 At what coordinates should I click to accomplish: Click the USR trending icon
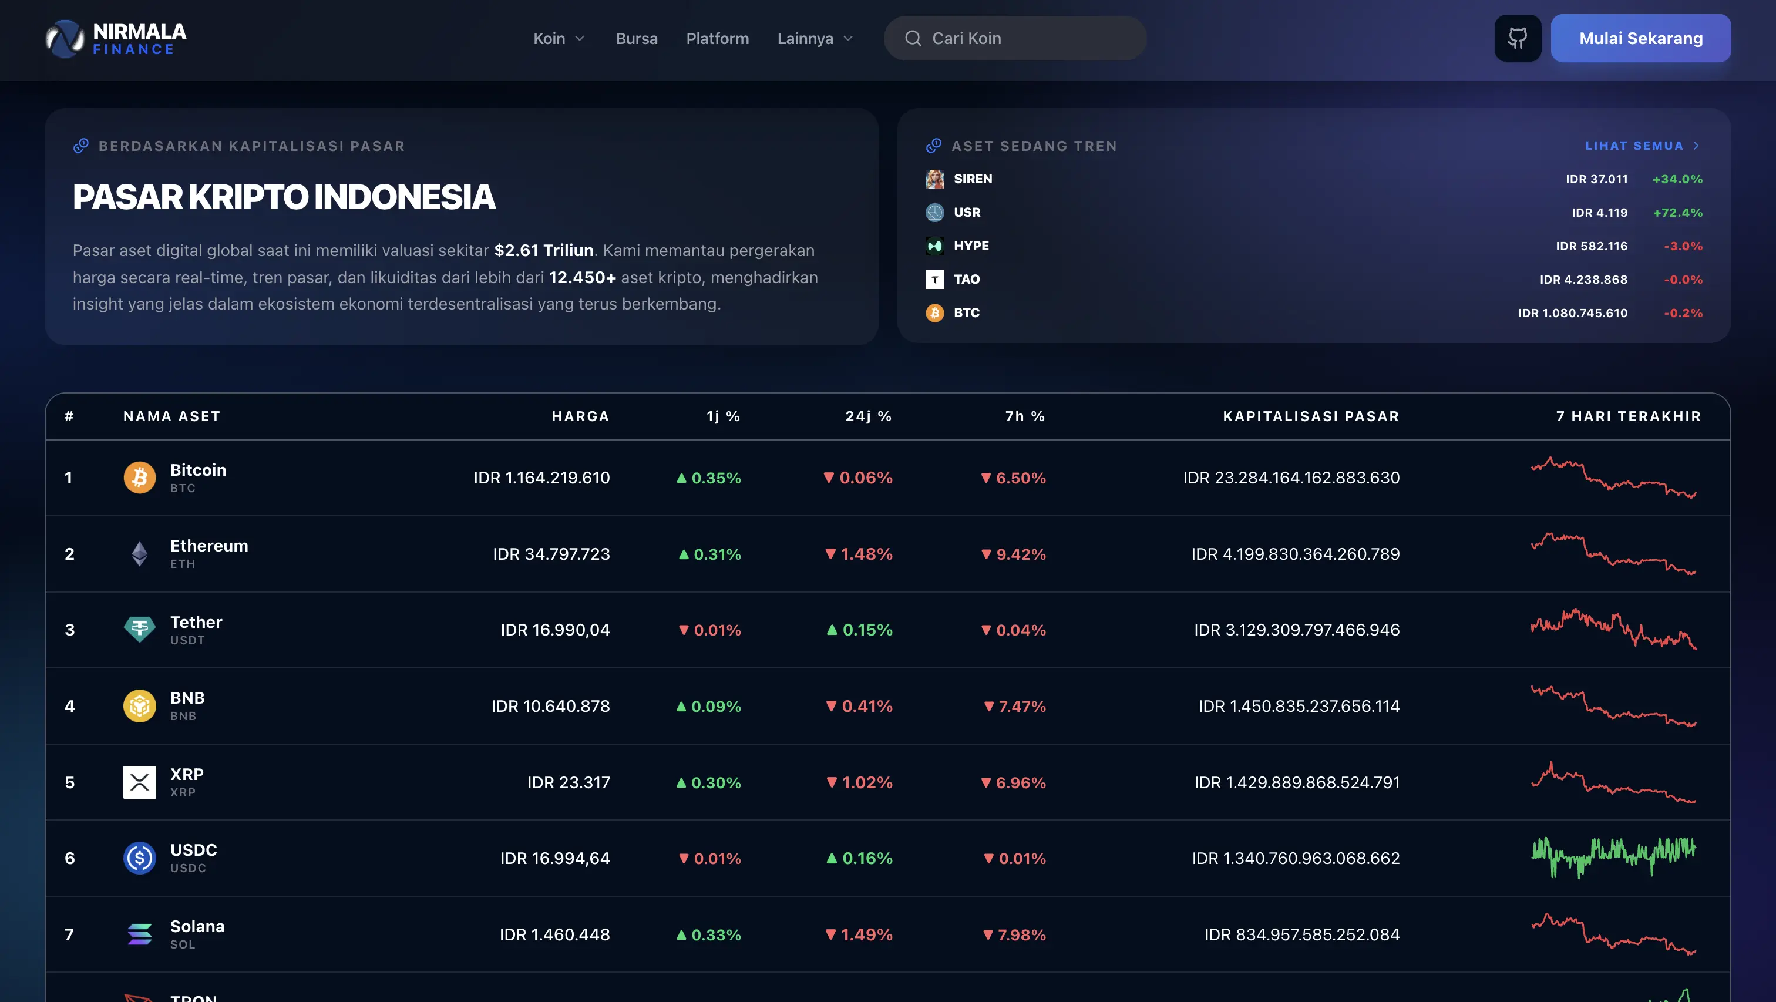coord(935,213)
